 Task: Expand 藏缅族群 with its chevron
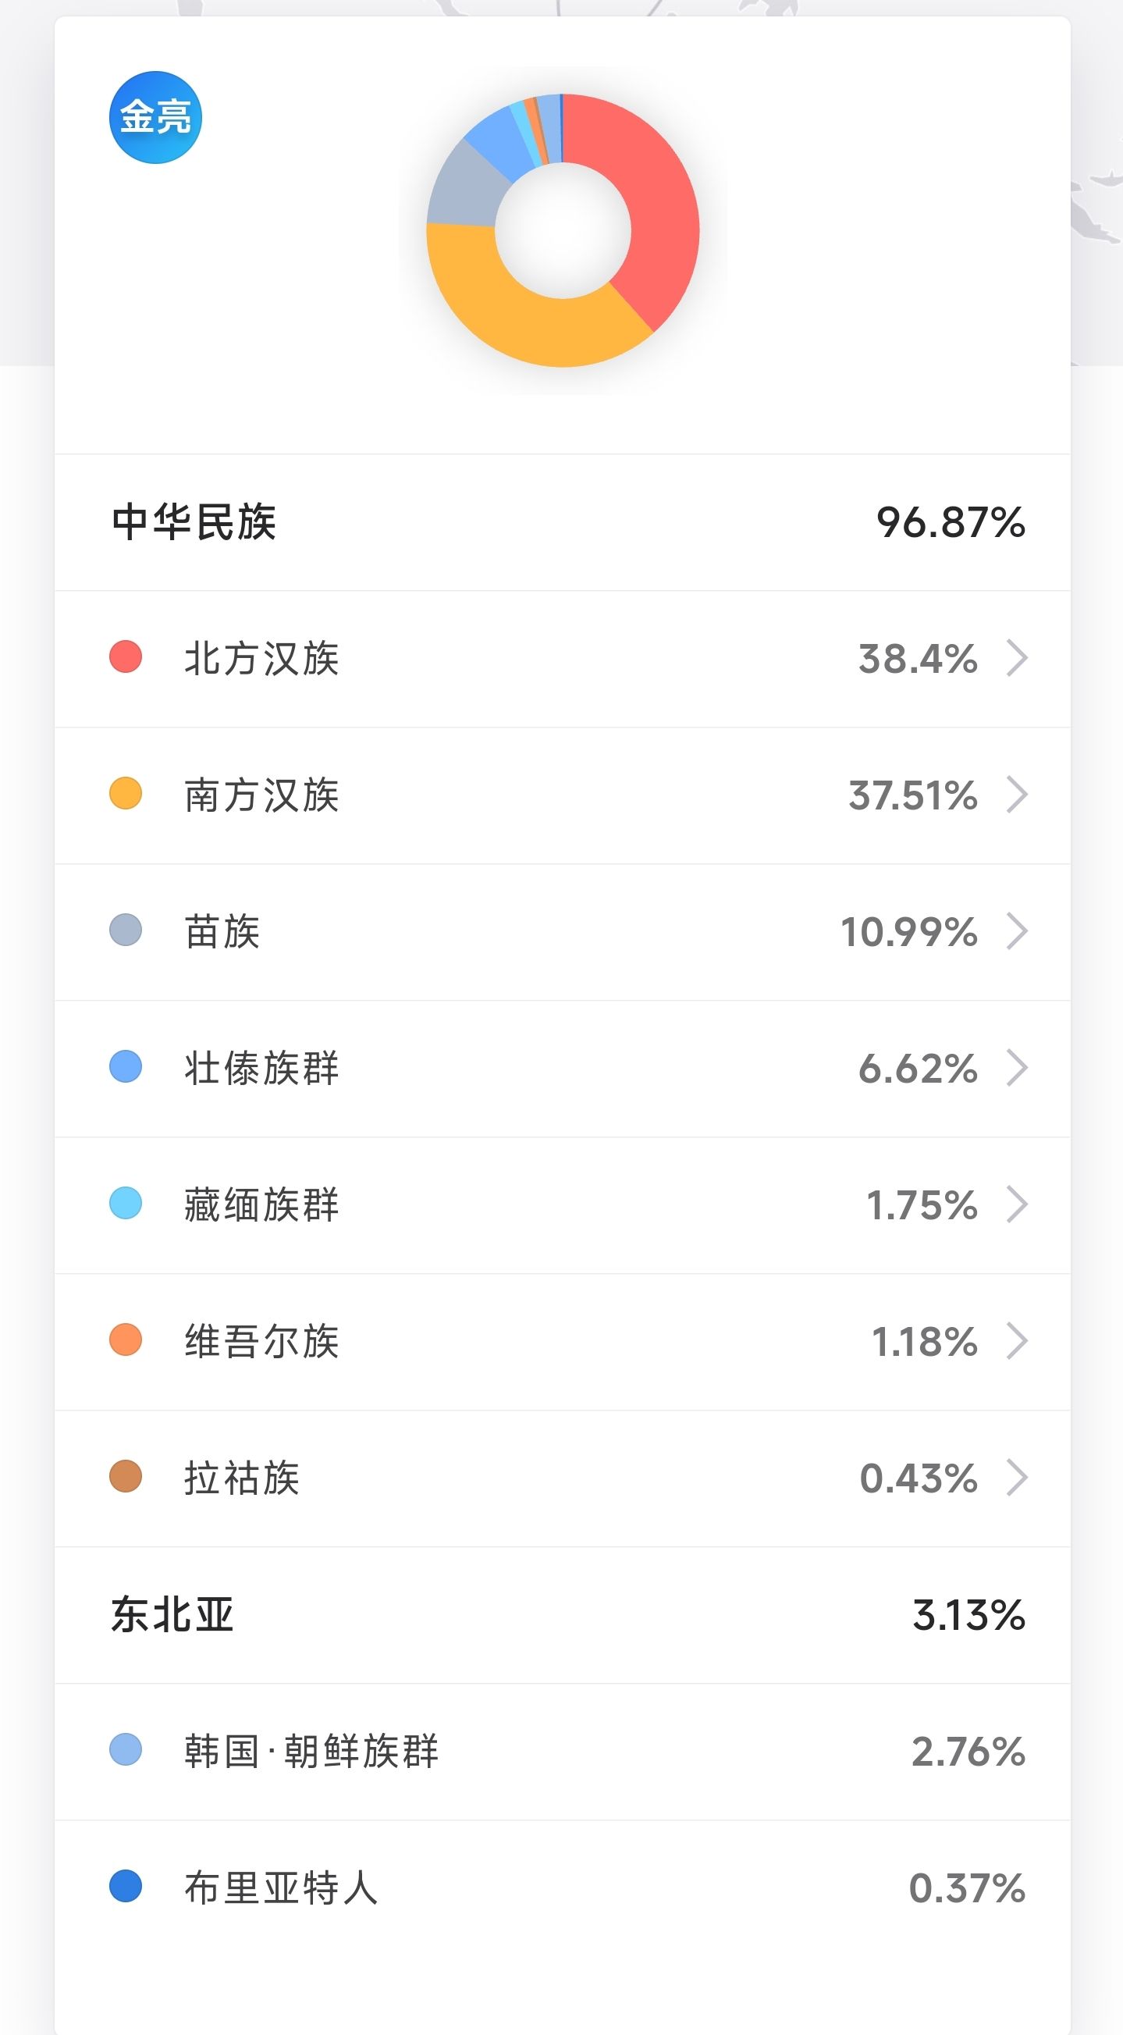[1017, 1204]
